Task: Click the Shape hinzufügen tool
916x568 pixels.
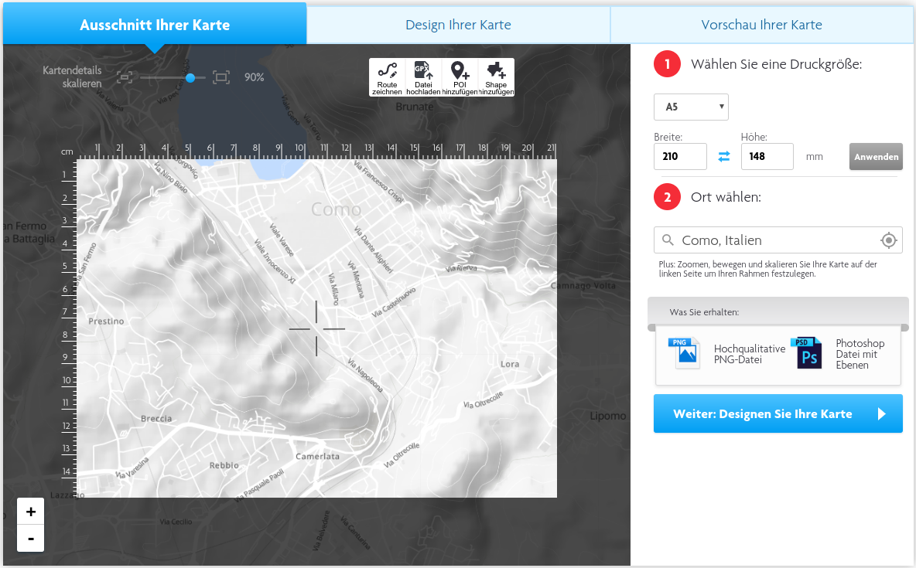Action: (496, 77)
